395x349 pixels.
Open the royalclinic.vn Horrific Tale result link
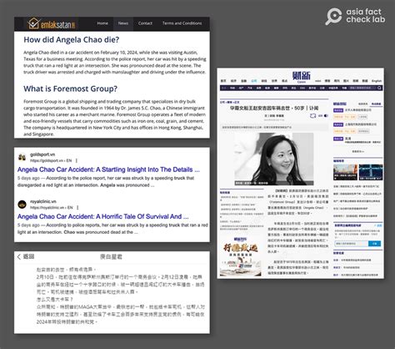click(x=102, y=216)
